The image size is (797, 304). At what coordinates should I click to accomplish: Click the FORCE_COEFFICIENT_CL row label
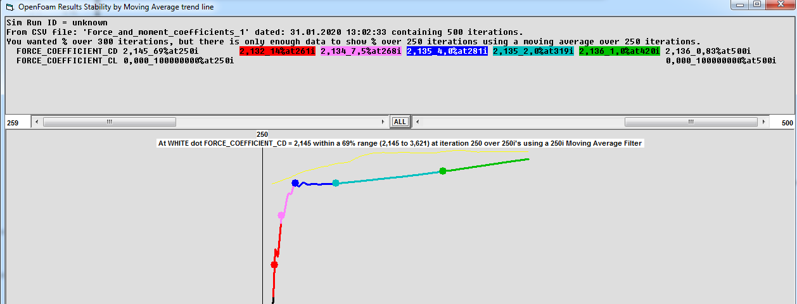[x=67, y=60]
